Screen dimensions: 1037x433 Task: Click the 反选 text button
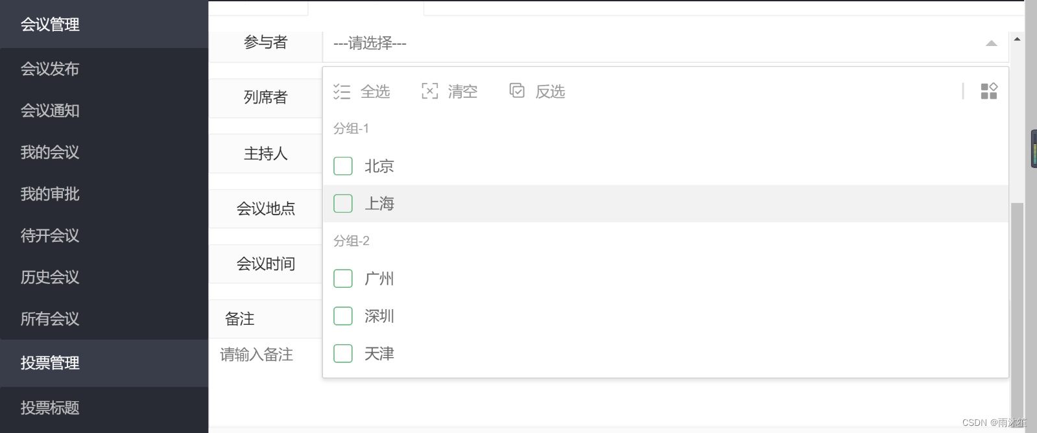(550, 91)
